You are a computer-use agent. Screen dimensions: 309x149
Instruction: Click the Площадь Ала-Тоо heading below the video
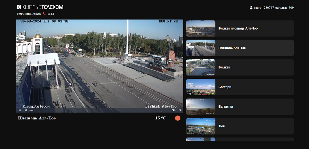point(37,118)
